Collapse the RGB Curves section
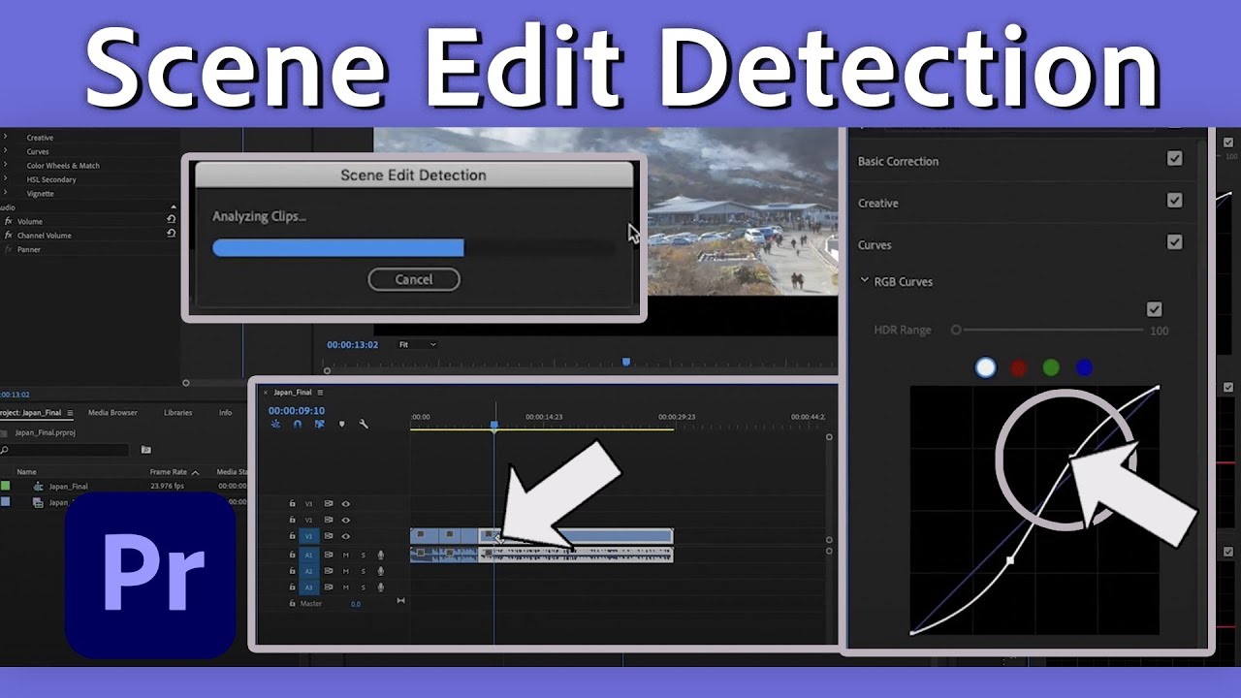Viewport: 1241px width, 698px height. click(864, 281)
